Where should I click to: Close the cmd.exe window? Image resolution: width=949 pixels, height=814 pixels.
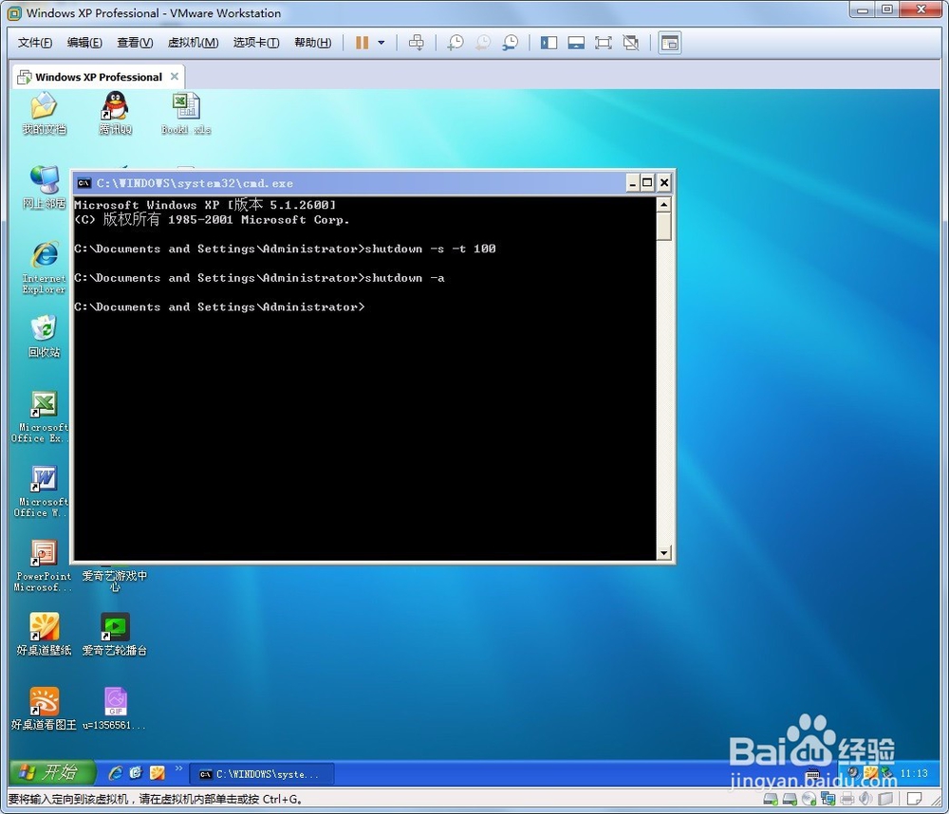(664, 183)
